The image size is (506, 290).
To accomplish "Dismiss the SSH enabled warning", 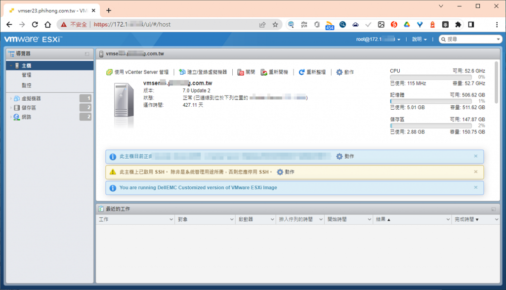I will point(476,172).
